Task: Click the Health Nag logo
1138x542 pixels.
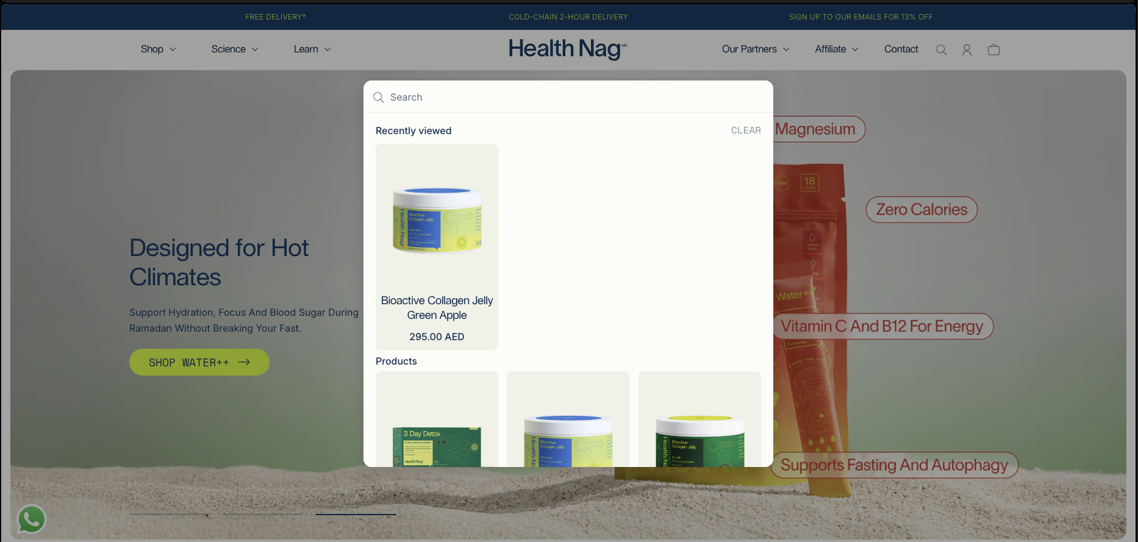Action: click(x=568, y=49)
